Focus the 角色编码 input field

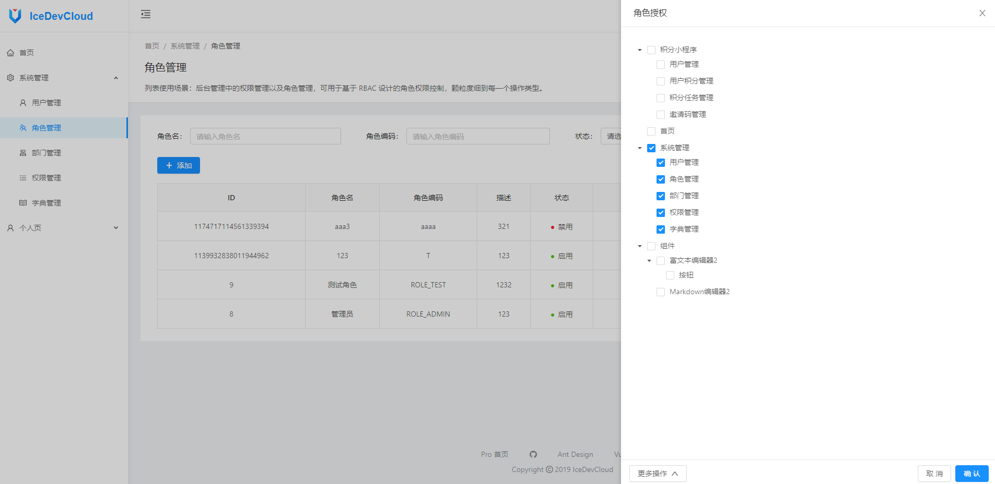(x=478, y=136)
